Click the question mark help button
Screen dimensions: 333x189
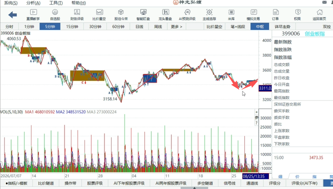tap(257, 123)
